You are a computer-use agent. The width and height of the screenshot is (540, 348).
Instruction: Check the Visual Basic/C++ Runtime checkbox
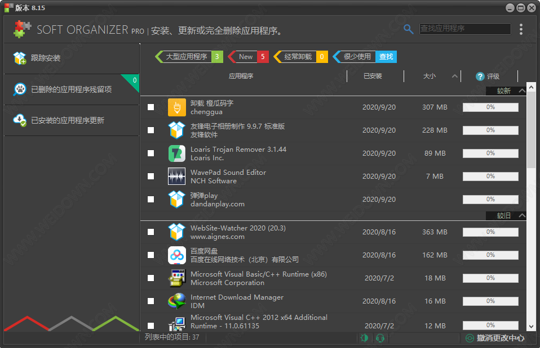pos(151,278)
